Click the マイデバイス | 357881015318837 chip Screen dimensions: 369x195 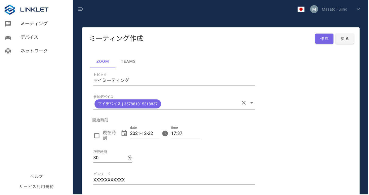point(128,104)
